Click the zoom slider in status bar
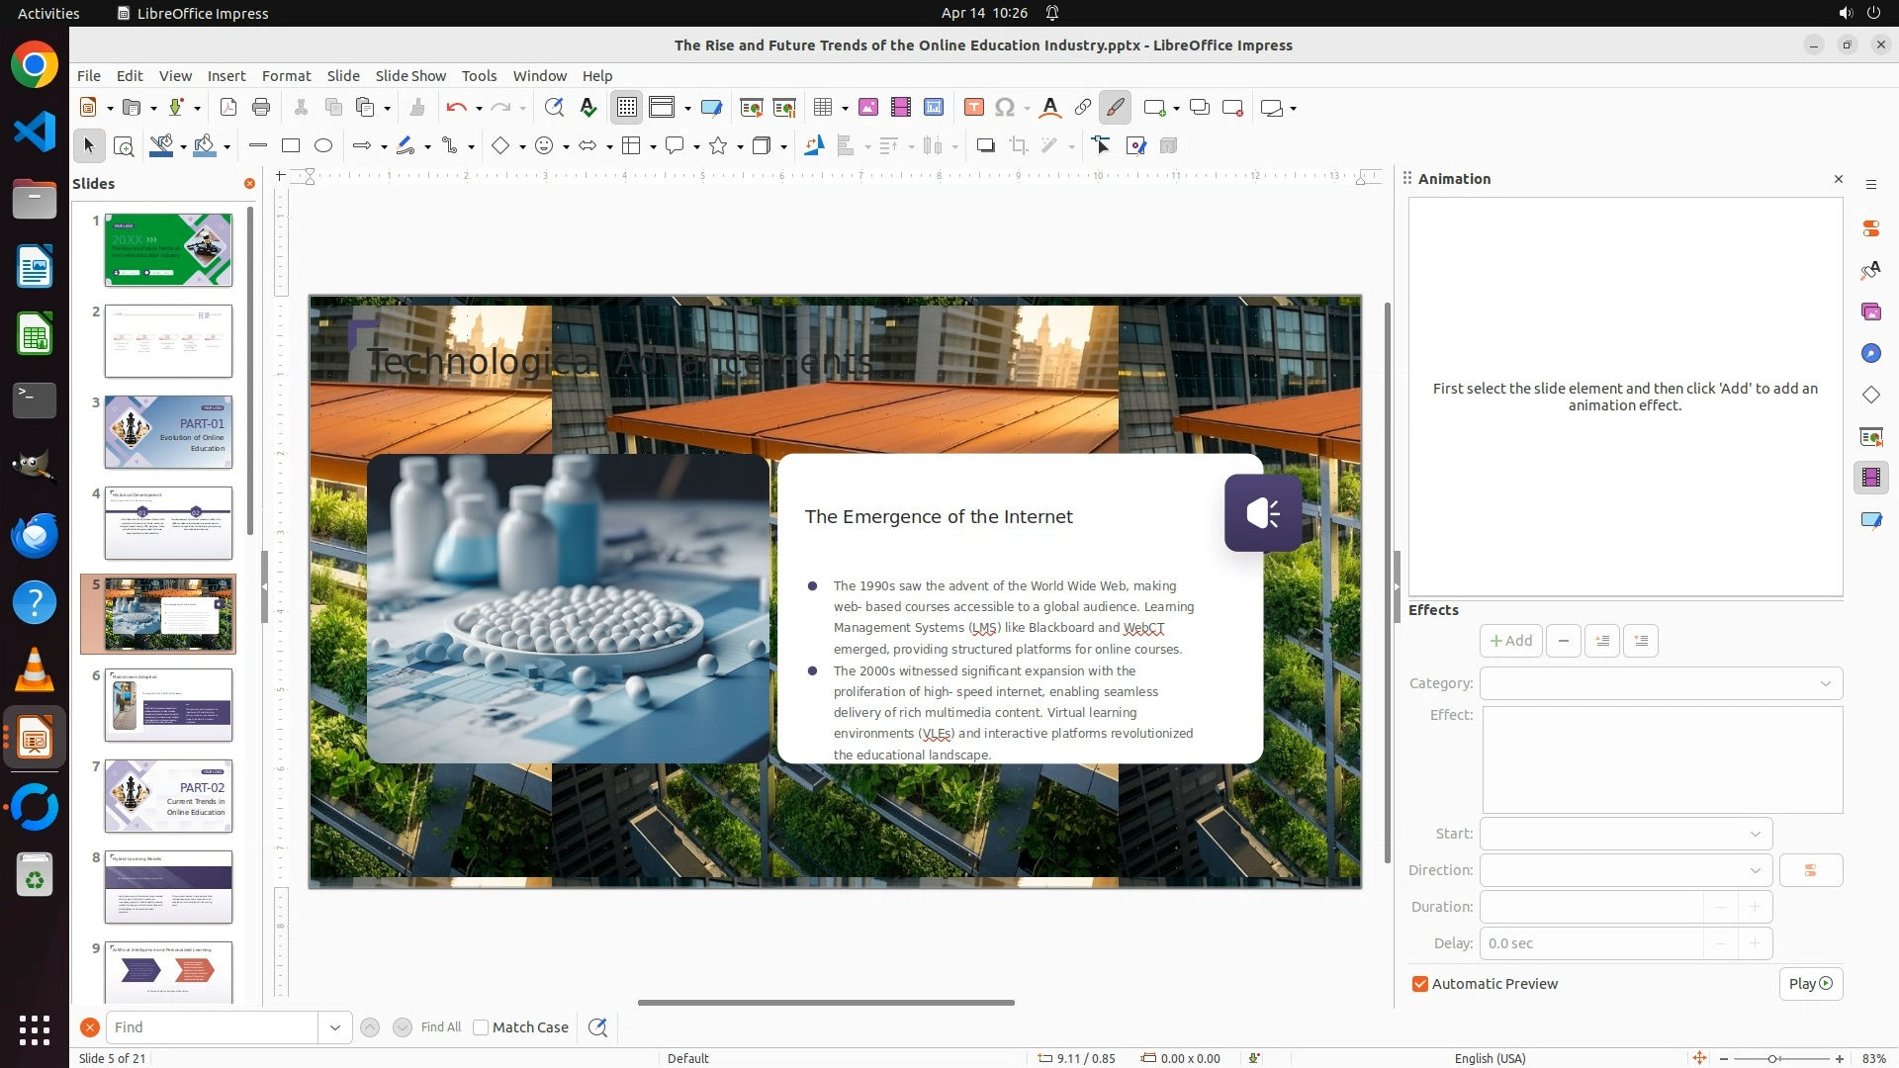Viewport: 1899px width, 1068px height. tap(1771, 1058)
